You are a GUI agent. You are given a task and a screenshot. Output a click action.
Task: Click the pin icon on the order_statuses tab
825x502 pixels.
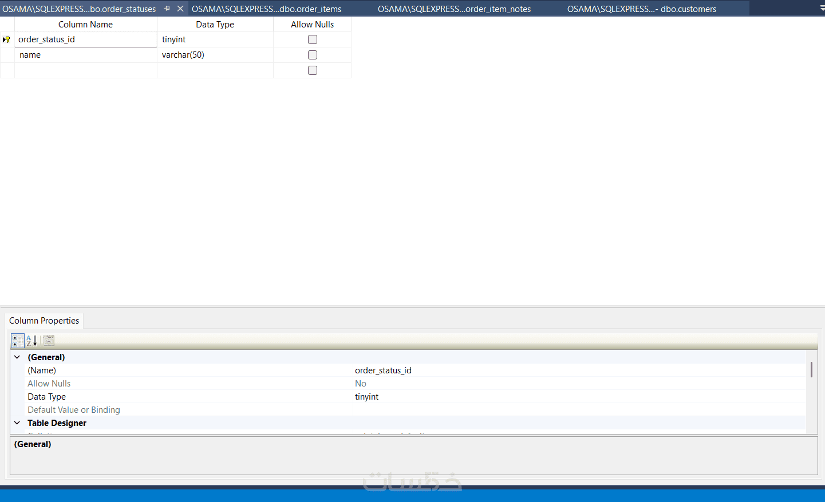[x=167, y=9]
